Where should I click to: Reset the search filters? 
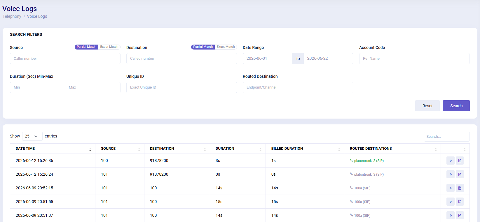(427, 106)
